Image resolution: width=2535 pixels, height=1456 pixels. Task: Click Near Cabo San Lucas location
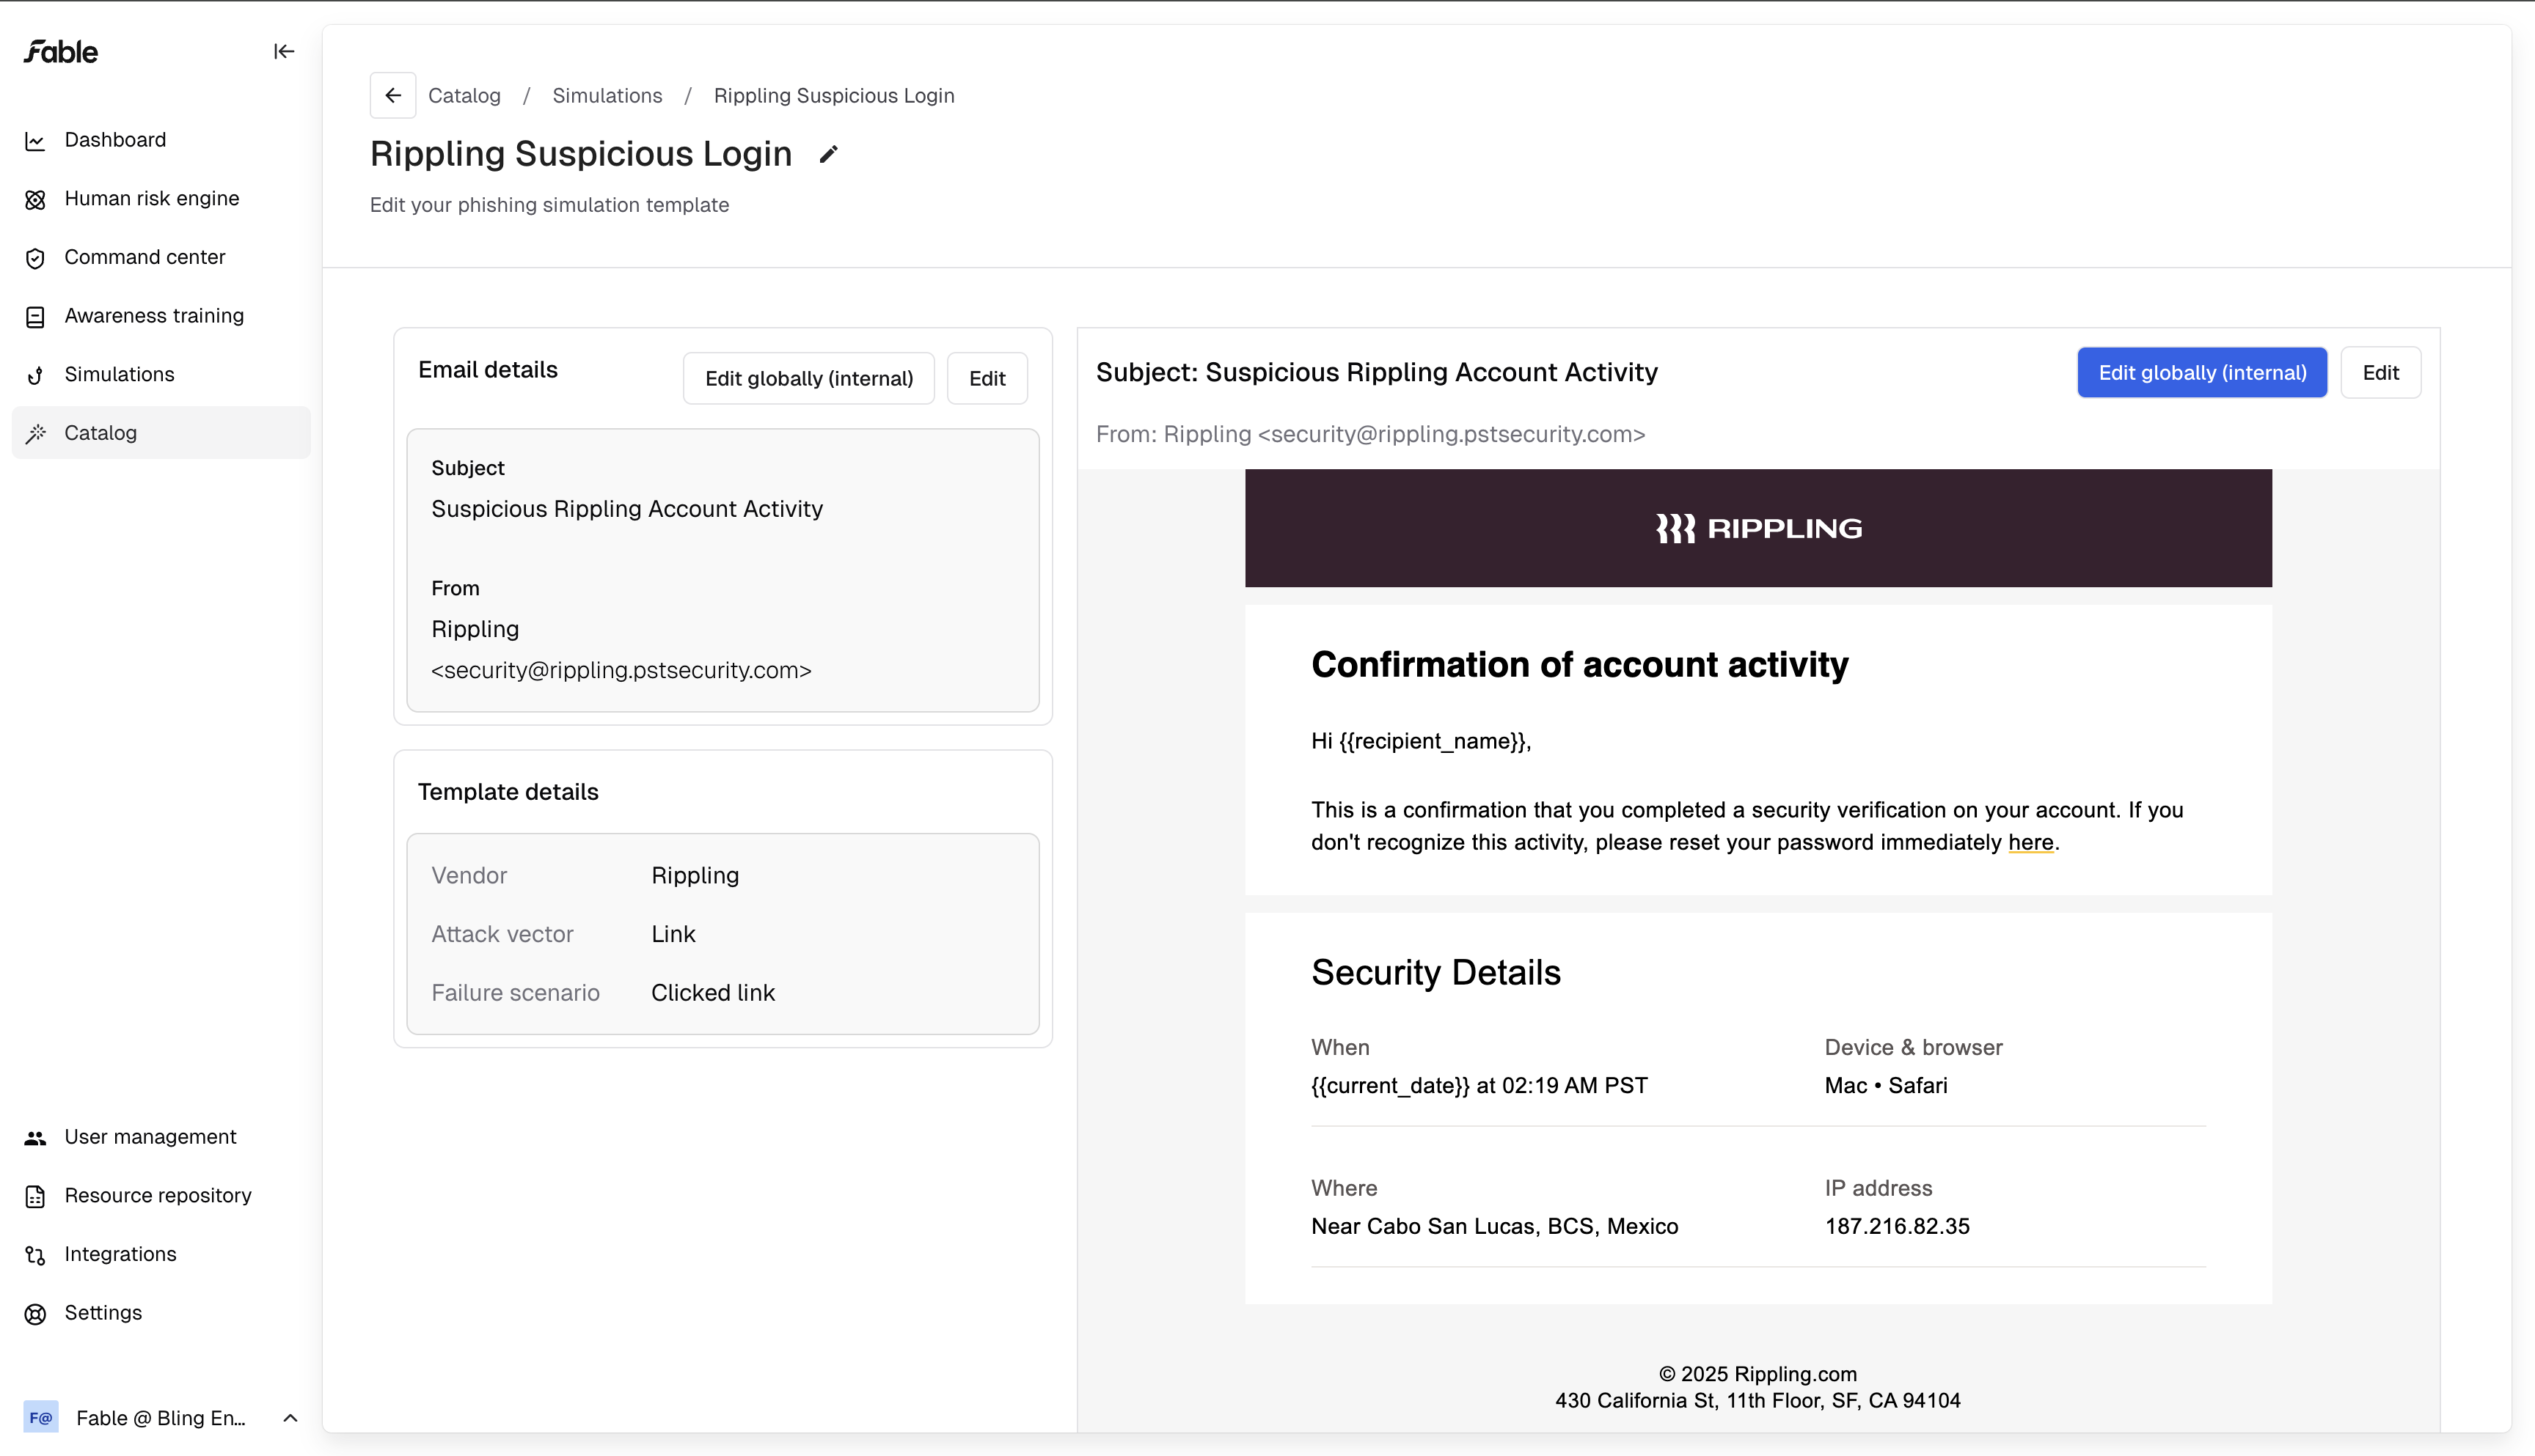(x=1495, y=1226)
